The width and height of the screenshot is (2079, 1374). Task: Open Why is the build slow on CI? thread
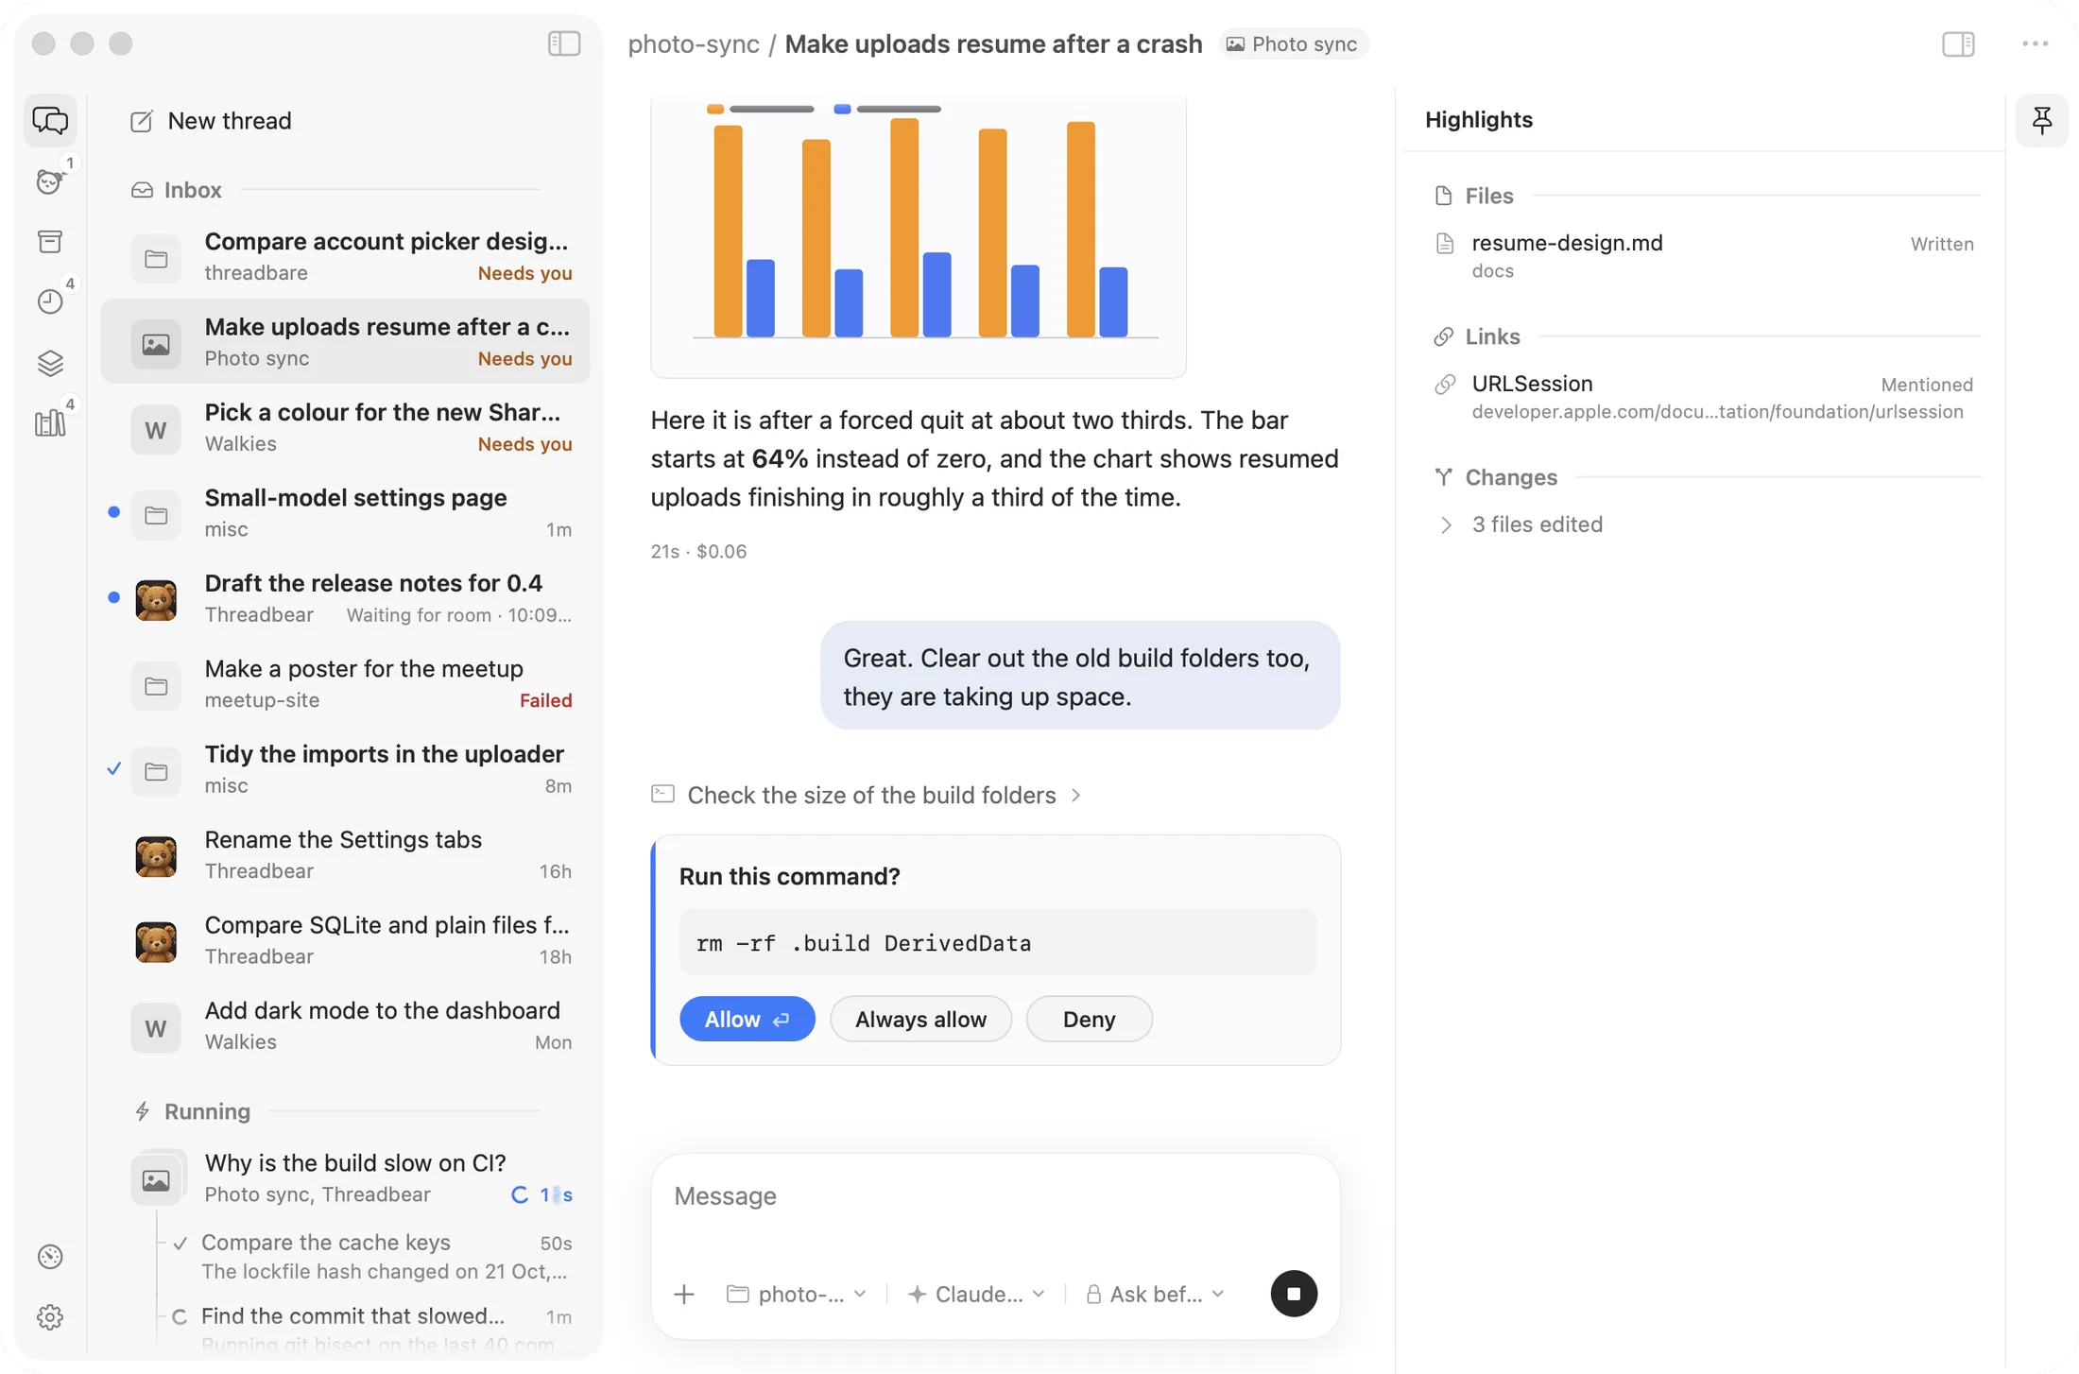tap(346, 1177)
